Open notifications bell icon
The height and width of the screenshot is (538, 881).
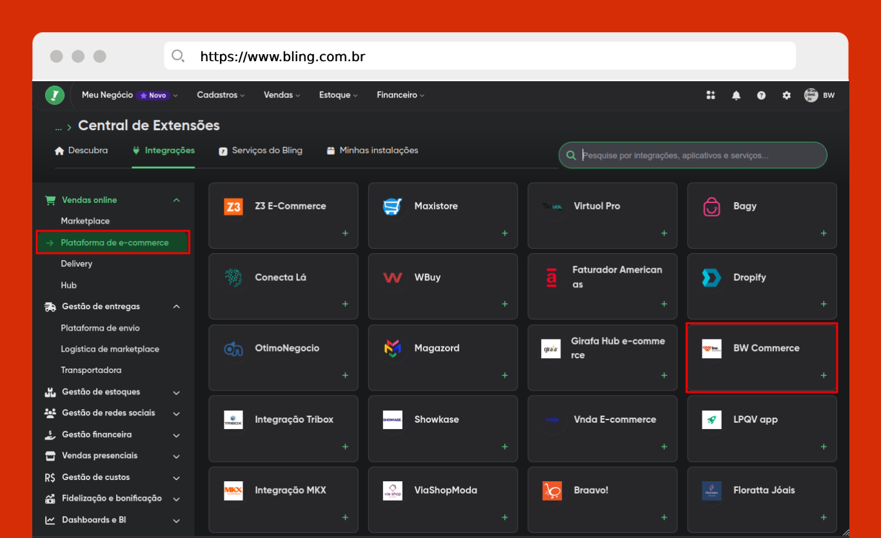[736, 95]
